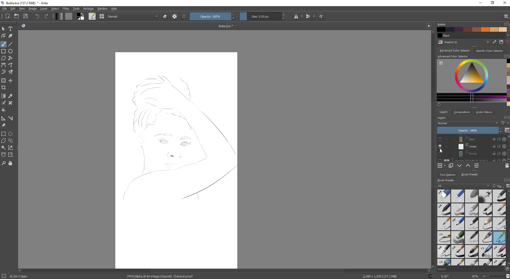Switch to Specific Color Selector tab
The image size is (510, 279).
click(x=489, y=51)
